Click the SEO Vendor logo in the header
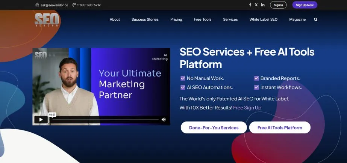 [x=47, y=19]
